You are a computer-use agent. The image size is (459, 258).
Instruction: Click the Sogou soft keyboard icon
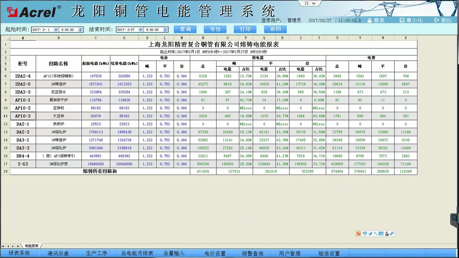click(381, 234)
